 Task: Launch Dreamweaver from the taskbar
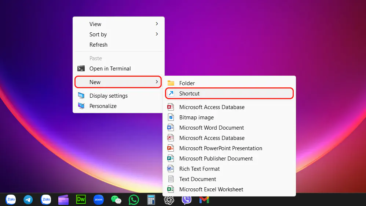click(81, 199)
